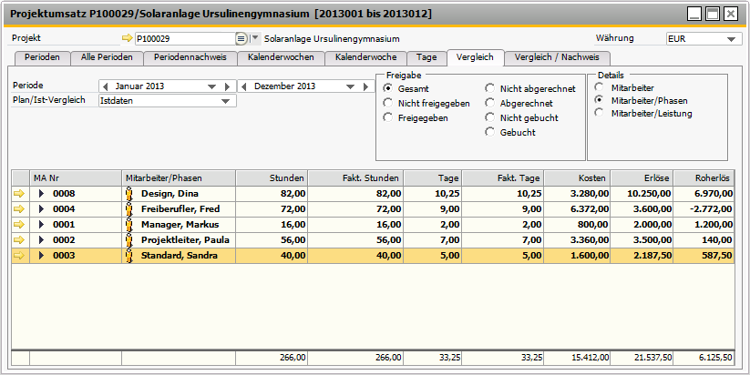Select the Abgerechnet radio option

[490, 103]
